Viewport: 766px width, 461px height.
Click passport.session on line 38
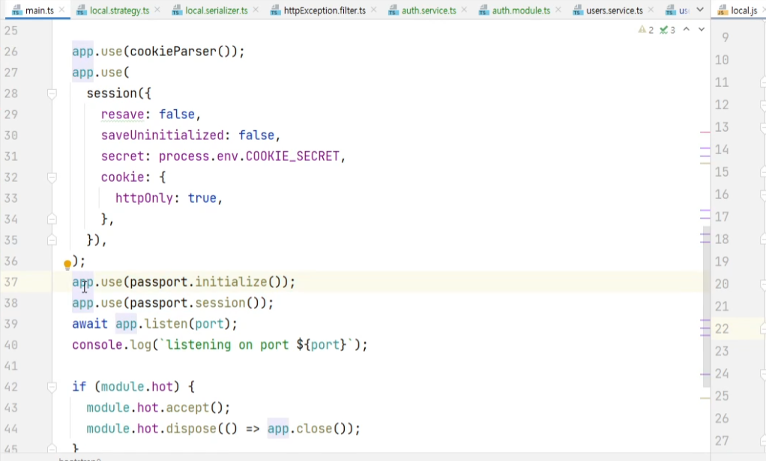[x=187, y=303]
